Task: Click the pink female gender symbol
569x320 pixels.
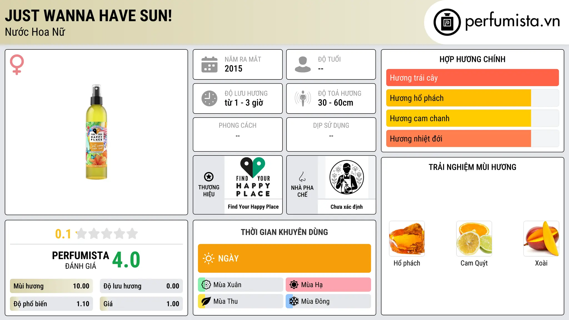Action: 17,64
